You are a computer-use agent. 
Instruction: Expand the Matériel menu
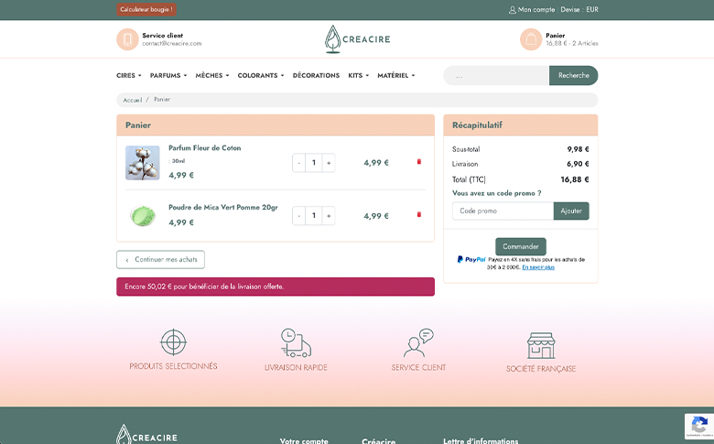click(x=396, y=76)
